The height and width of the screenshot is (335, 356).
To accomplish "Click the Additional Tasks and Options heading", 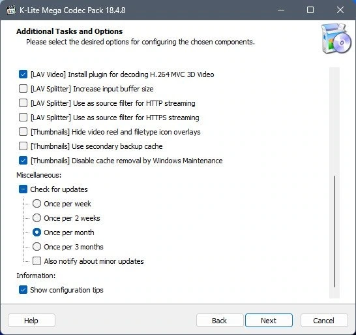I will (70, 31).
